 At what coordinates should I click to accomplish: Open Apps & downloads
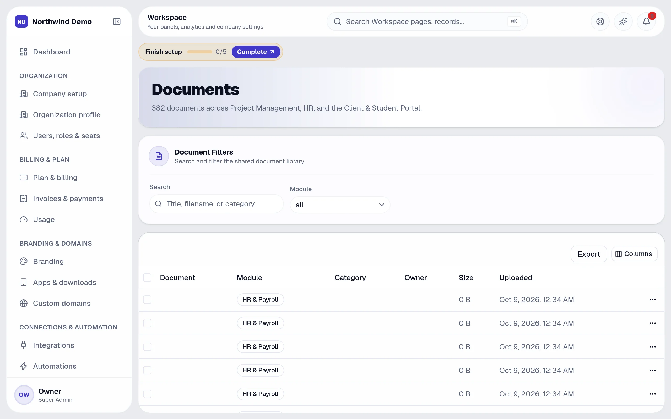pyautogui.click(x=69, y=282)
